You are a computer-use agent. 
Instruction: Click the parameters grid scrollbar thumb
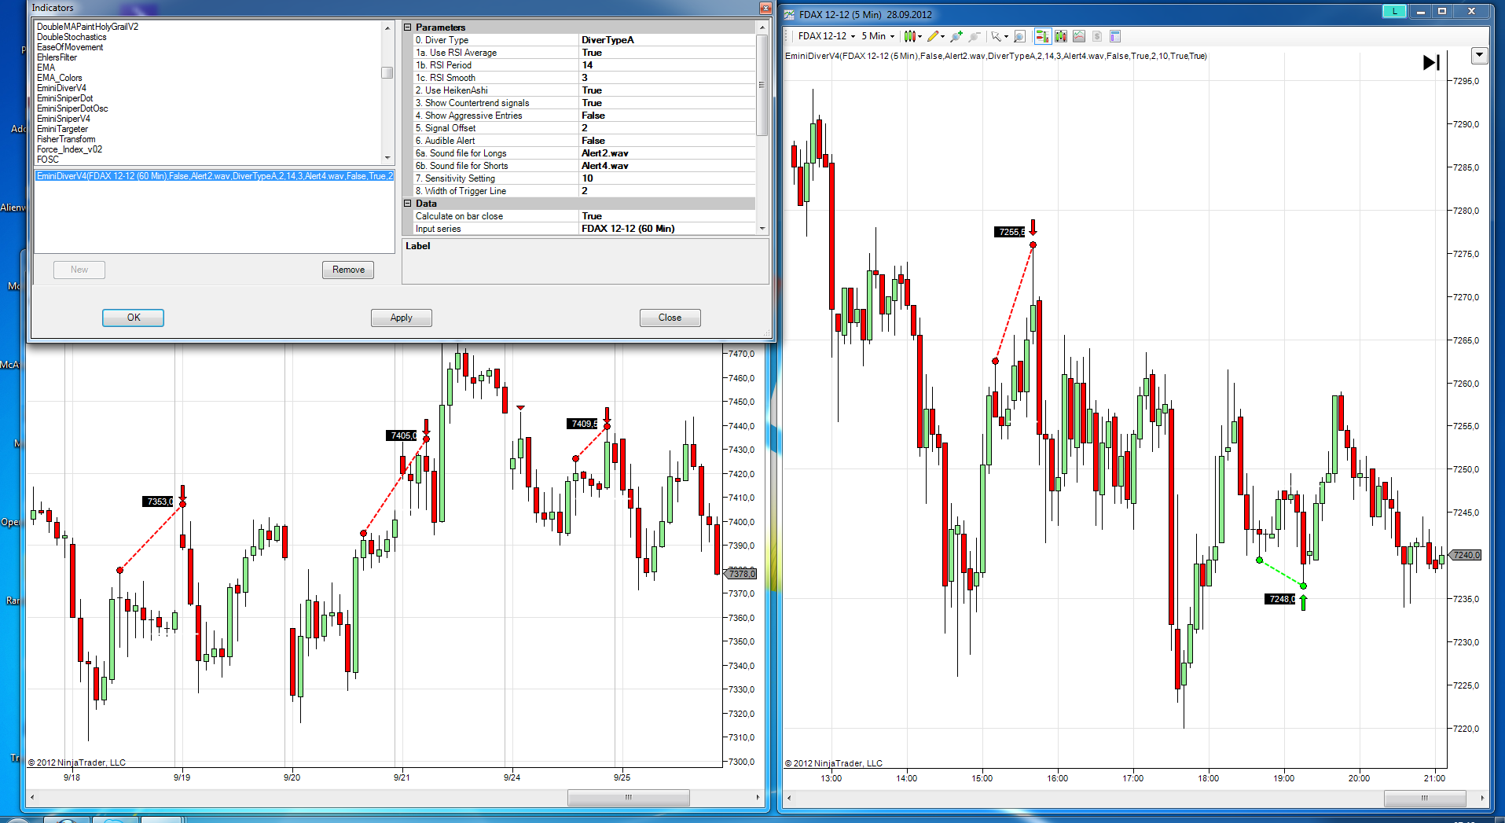762,85
